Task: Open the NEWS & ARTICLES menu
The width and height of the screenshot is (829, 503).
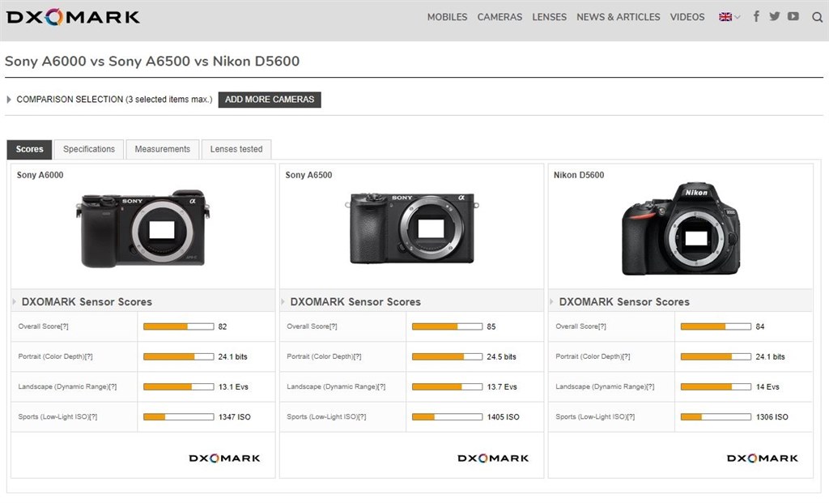Action: [618, 16]
